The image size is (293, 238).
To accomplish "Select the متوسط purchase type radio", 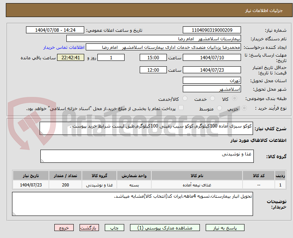I will (219, 108).
